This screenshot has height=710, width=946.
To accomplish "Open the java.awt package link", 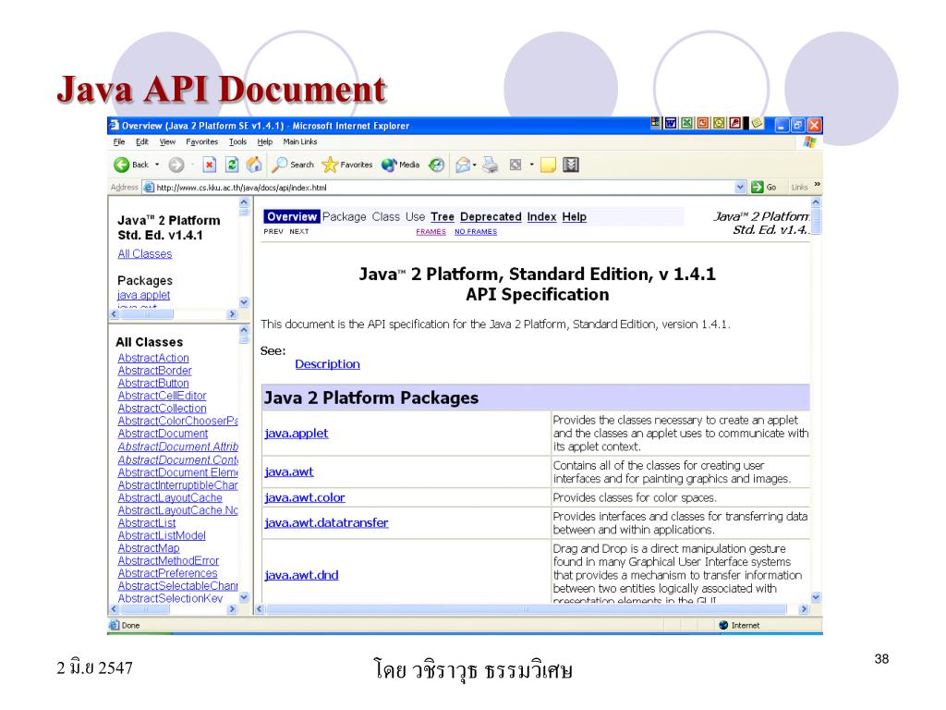I will (x=289, y=472).
